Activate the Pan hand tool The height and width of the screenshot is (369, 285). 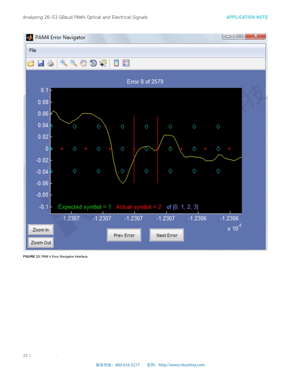pos(83,63)
